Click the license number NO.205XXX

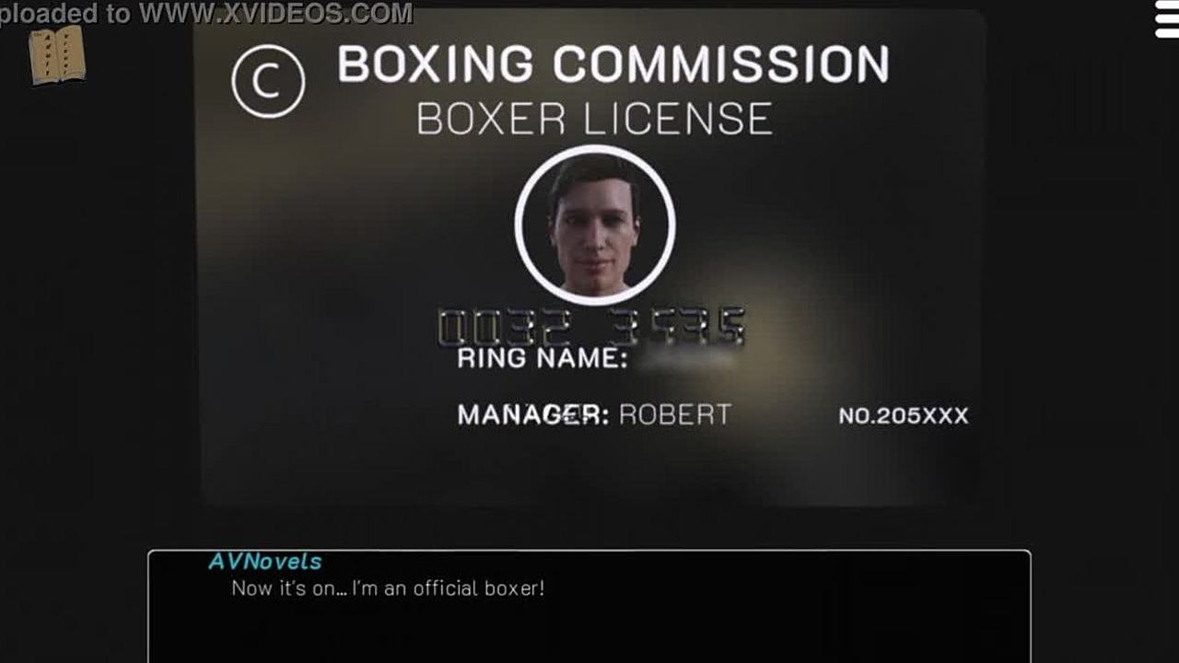(x=904, y=416)
